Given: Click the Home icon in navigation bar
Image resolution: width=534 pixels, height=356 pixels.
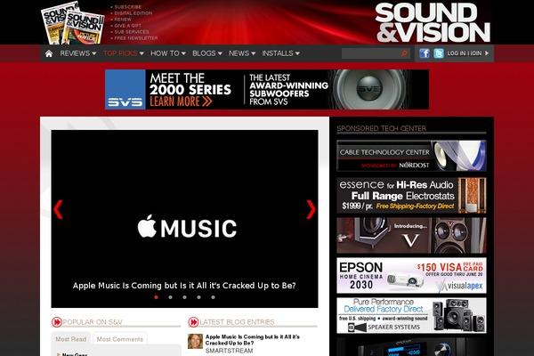Looking at the screenshot, I should pos(49,53).
